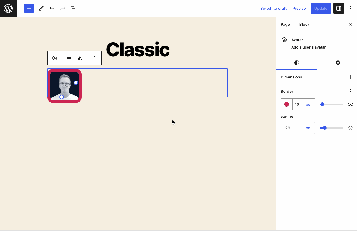The height and width of the screenshot is (231, 357).
Task: Open Border options via its three-dot menu
Action: pos(350,91)
